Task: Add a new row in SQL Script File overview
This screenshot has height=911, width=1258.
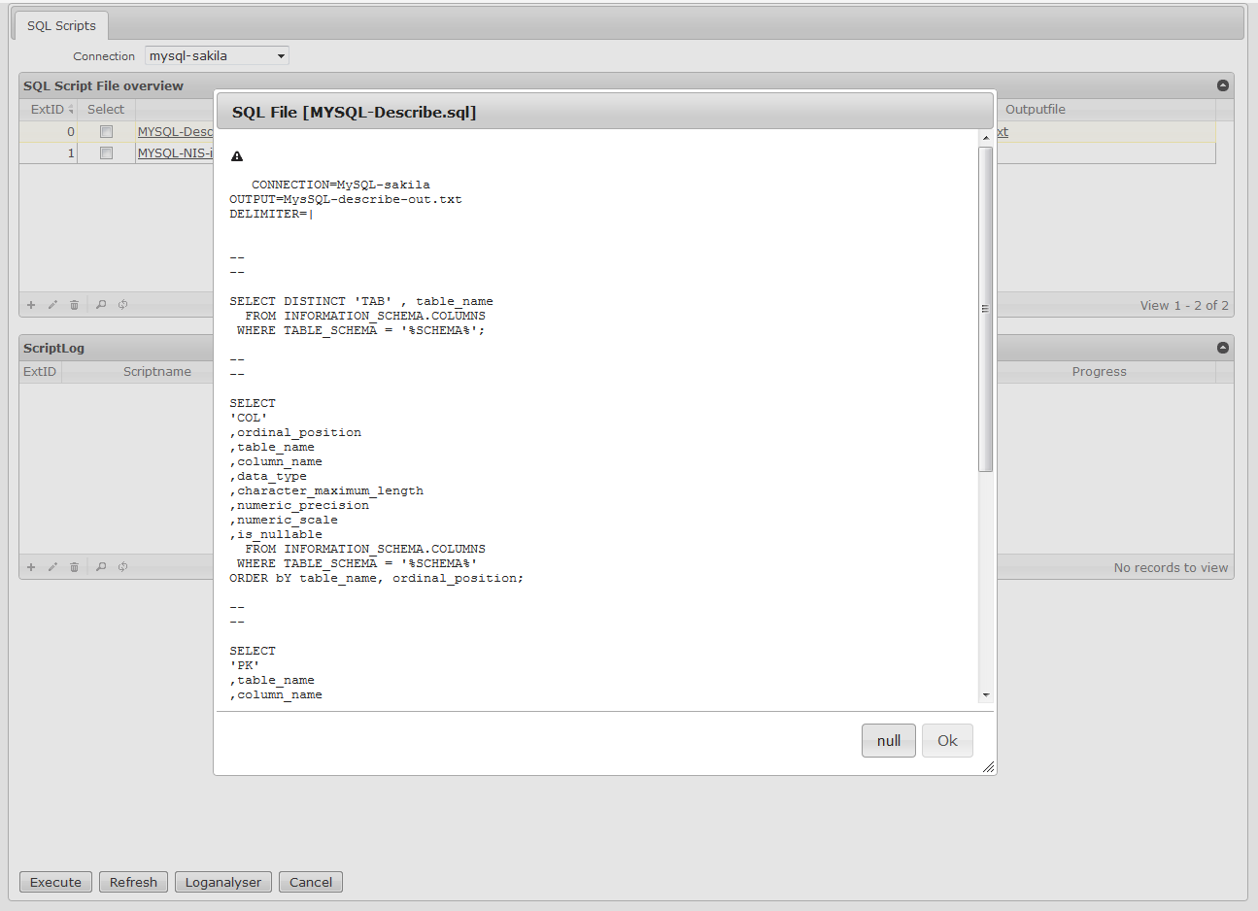Action: [30, 304]
